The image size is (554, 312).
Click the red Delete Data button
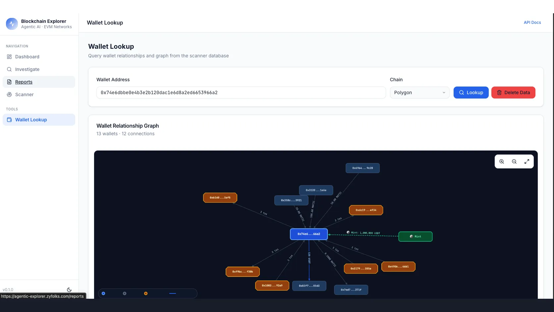513,93
